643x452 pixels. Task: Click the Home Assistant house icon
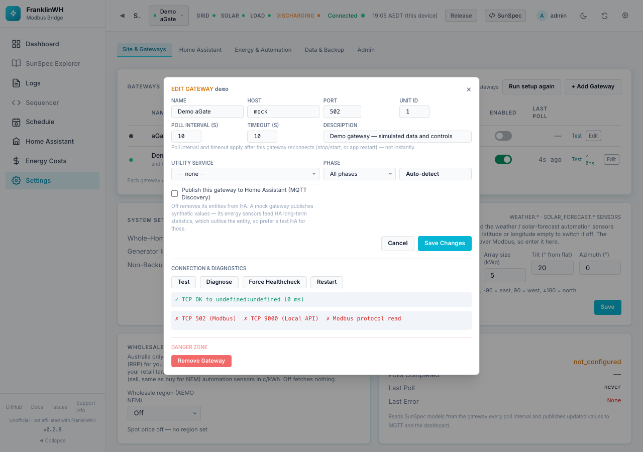[x=16, y=142]
